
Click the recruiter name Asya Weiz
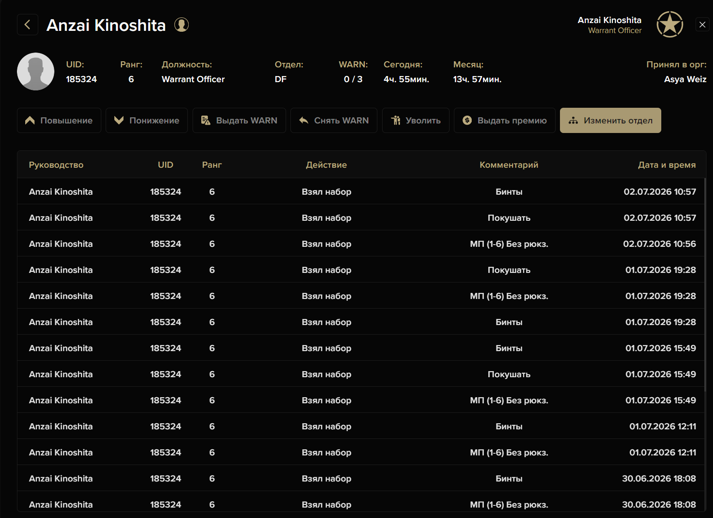(x=685, y=79)
